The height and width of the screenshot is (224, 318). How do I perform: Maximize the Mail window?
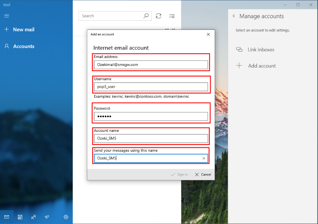[298, 5]
